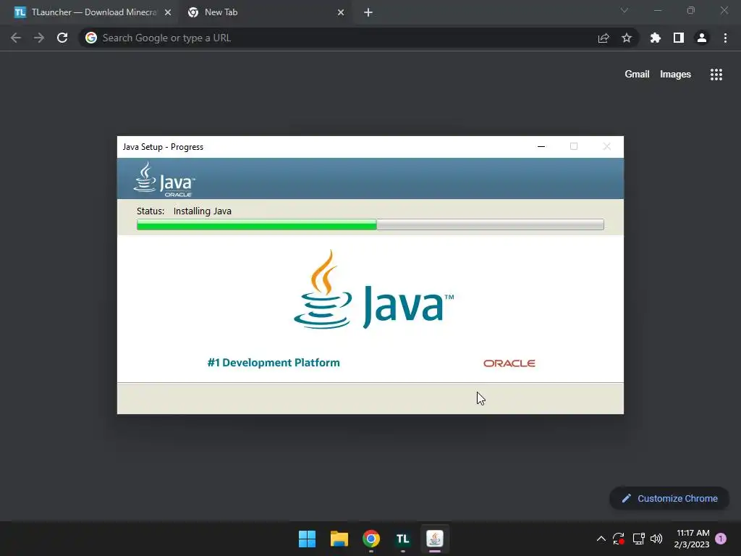Open Gmail link
Viewport: 741px width, 556px height.
[637, 75]
